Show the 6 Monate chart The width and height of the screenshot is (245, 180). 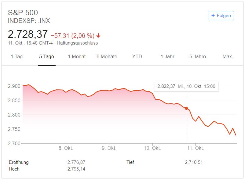point(107,56)
